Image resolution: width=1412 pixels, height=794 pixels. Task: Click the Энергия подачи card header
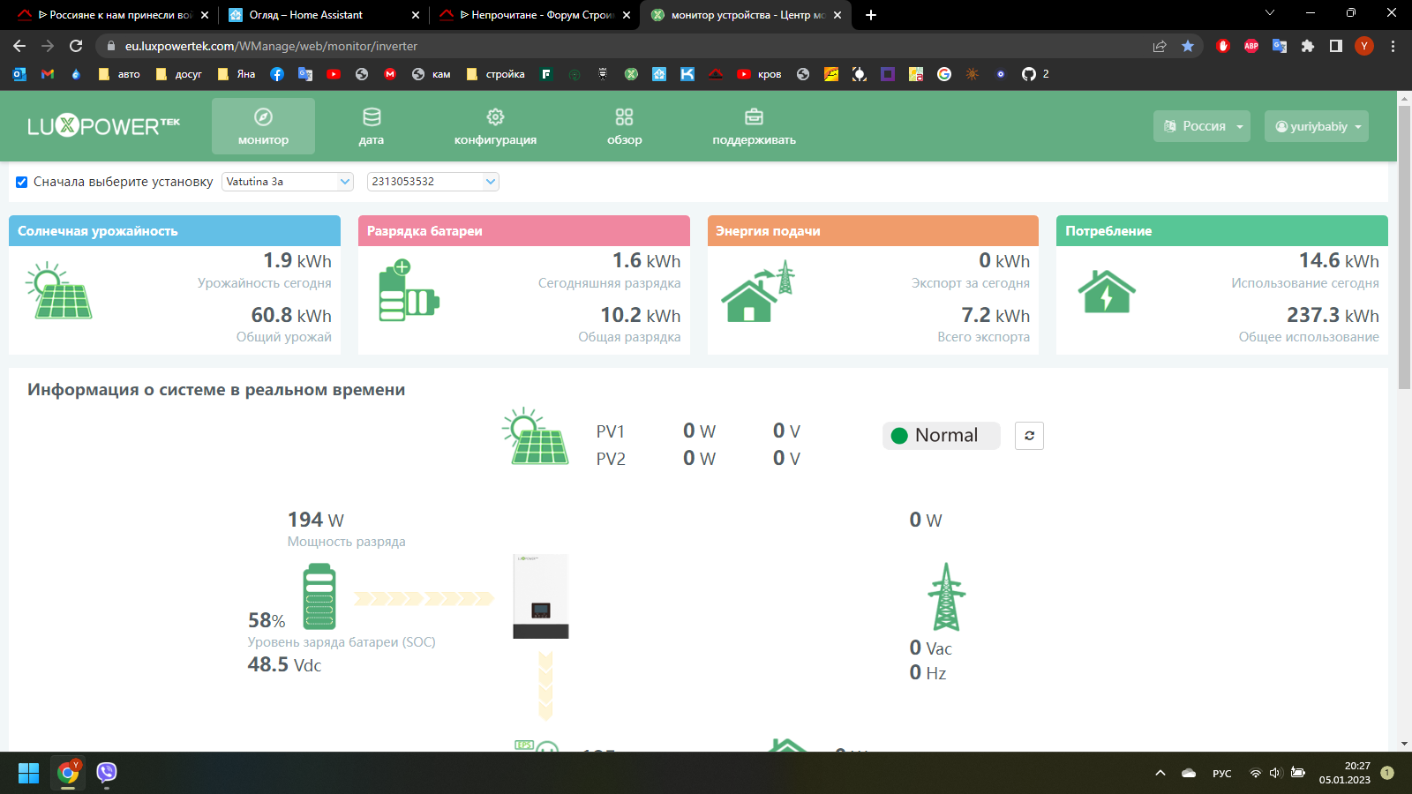[873, 231]
